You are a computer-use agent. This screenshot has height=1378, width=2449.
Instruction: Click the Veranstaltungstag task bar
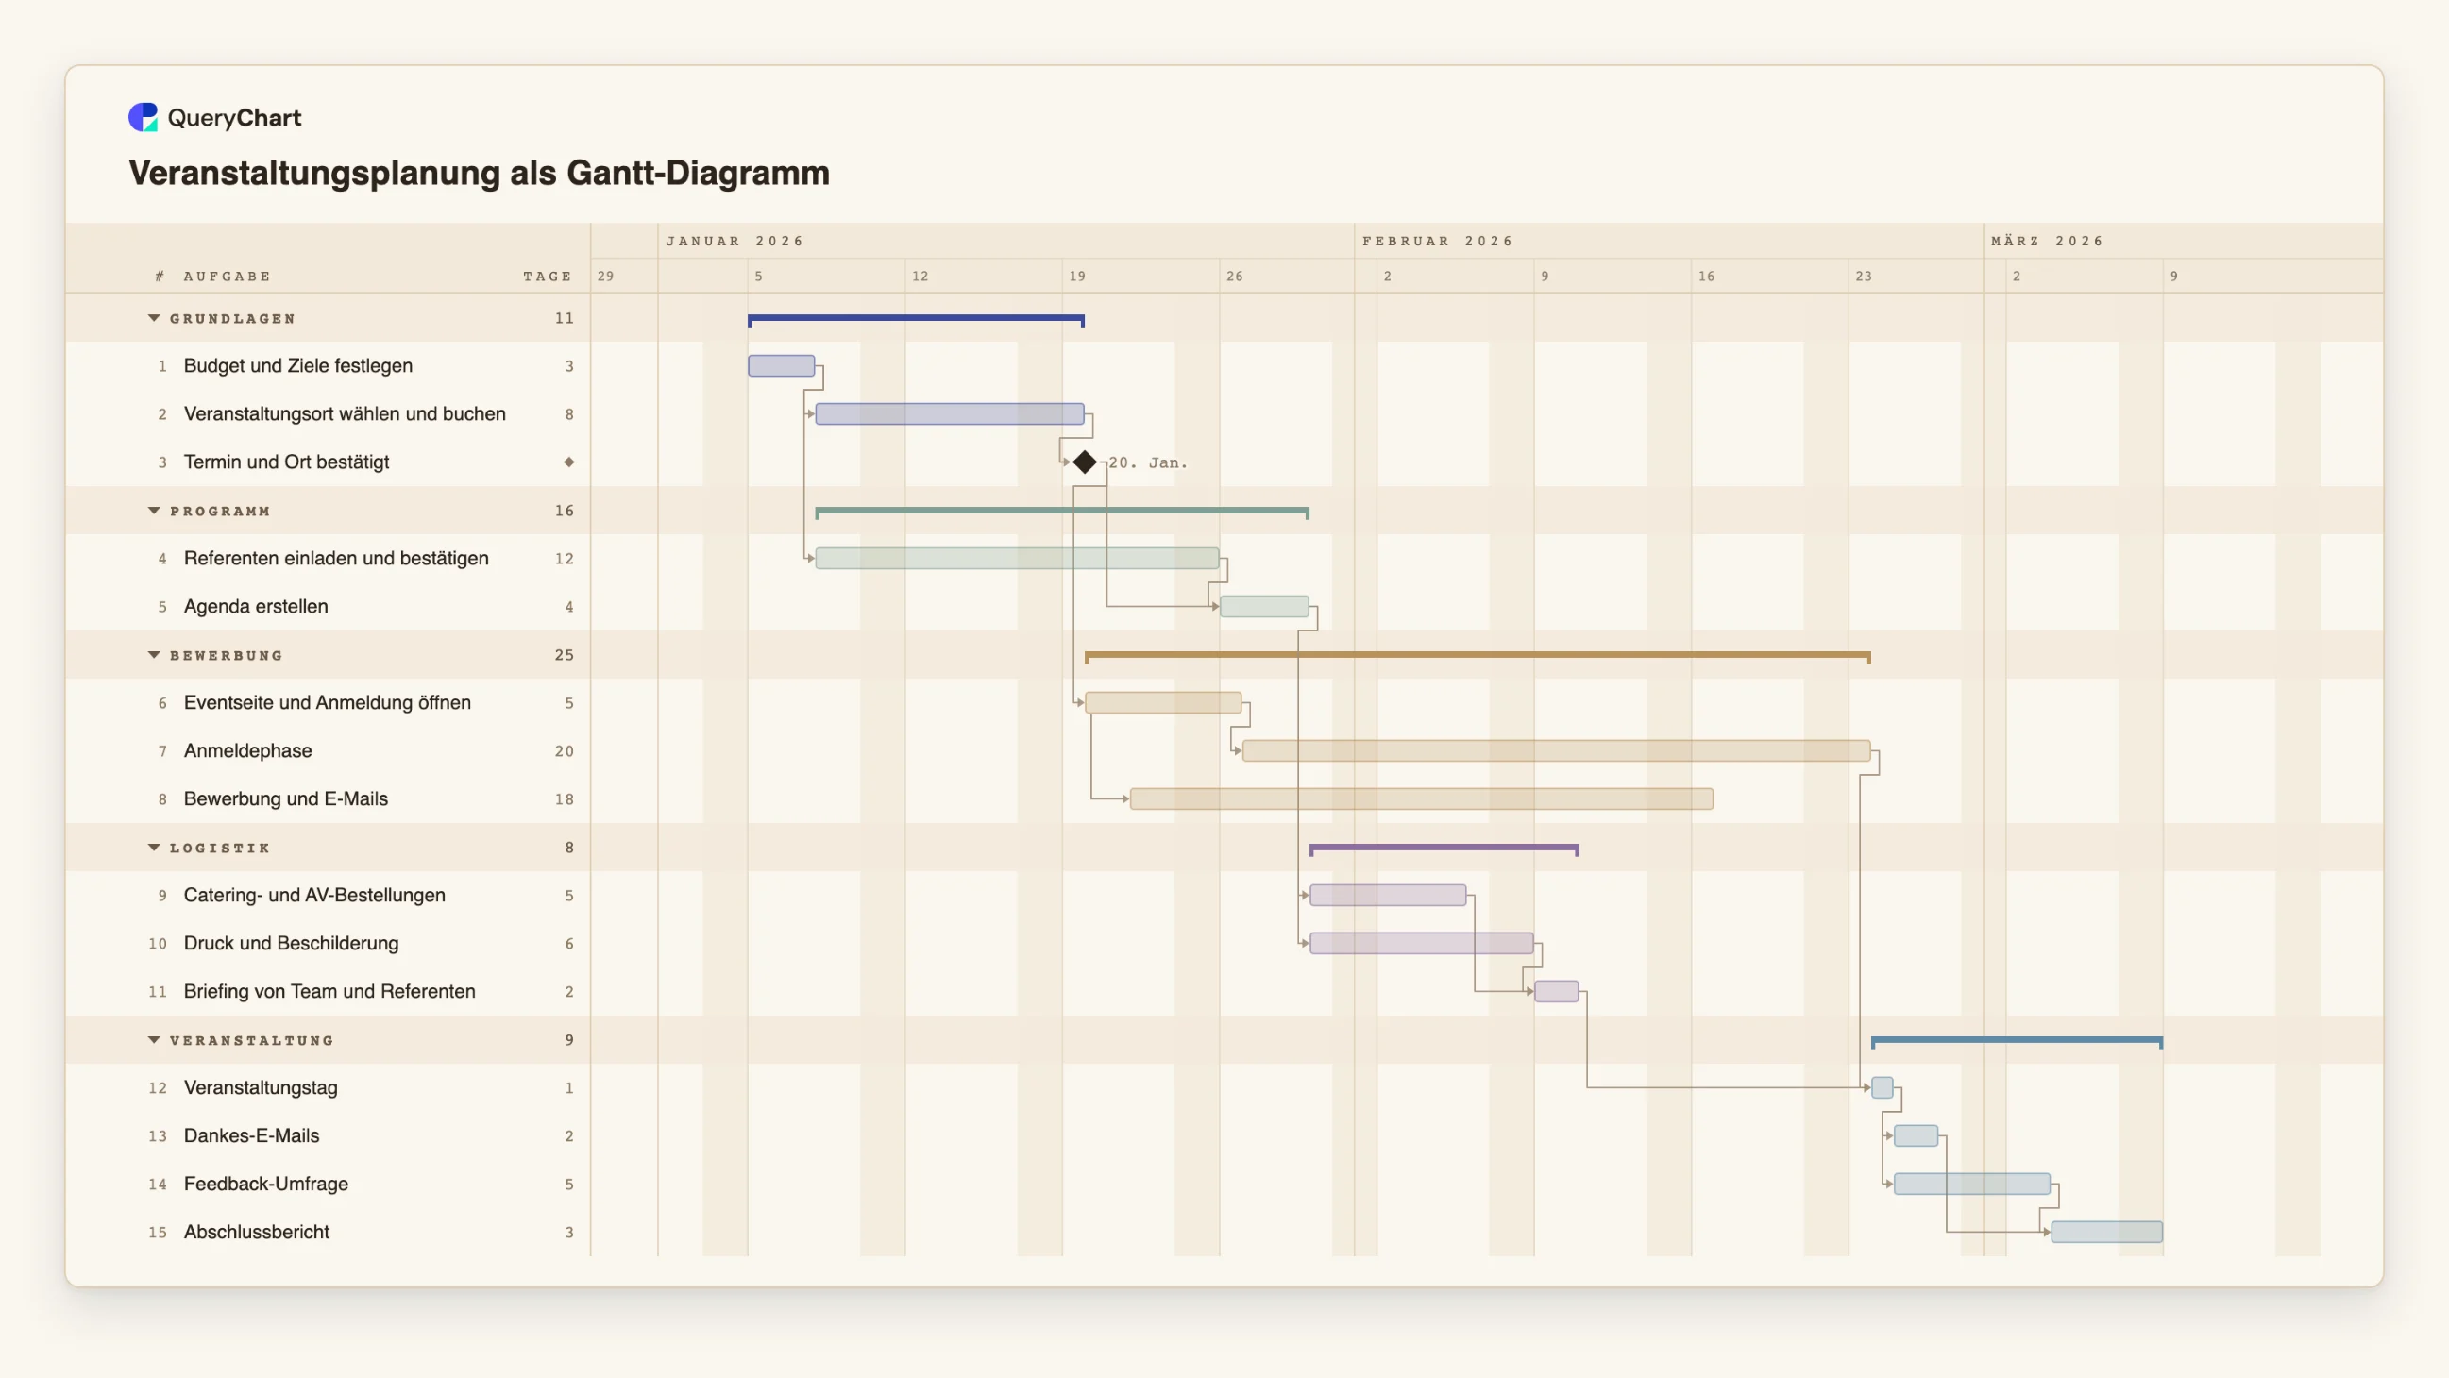pyautogui.click(x=1883, y=1087)
